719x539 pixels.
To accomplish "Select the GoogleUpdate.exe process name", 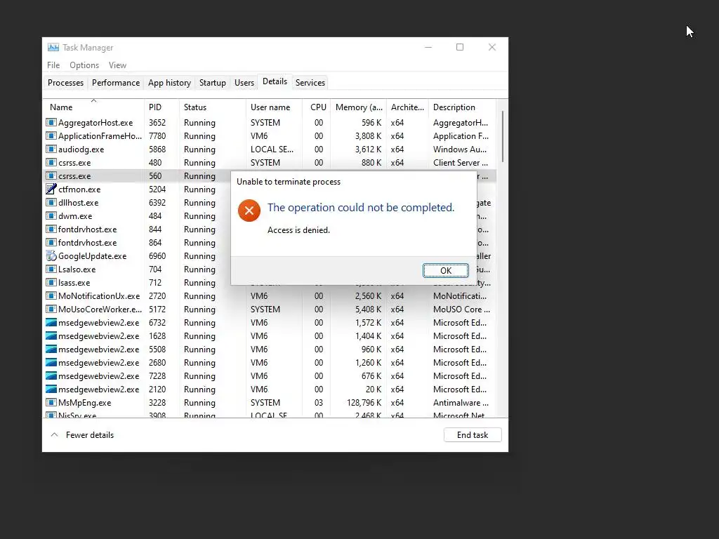I will tap(92, 255).
